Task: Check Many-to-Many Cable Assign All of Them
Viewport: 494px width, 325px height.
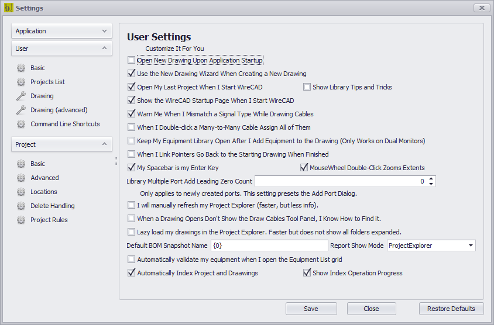Action: tap(131, 127)
